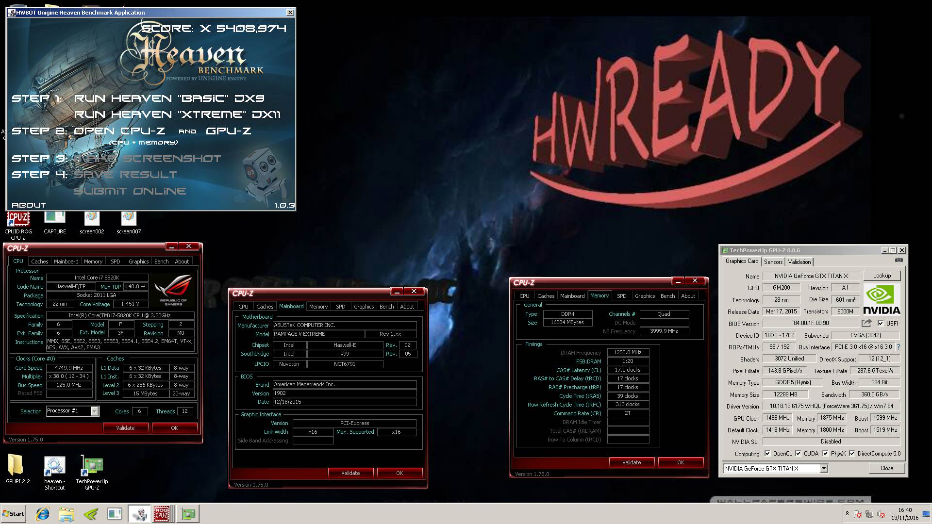
Task: Toggle the PhysX checkbox
Action: pos(825,454)
